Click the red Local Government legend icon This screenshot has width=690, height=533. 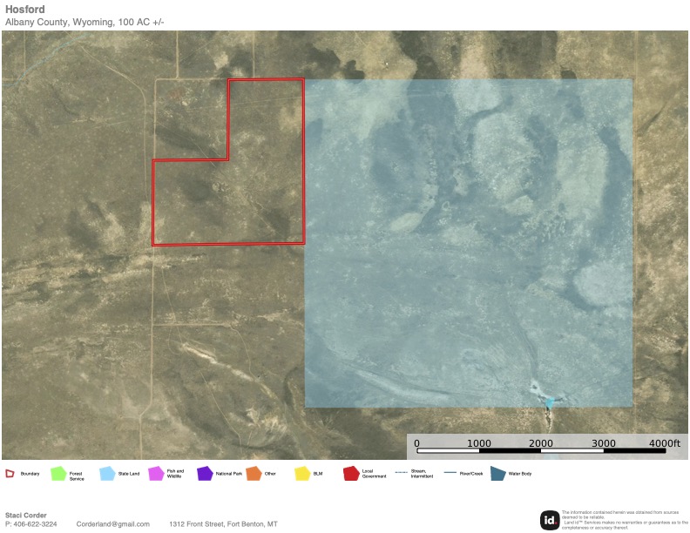point(351,474)
